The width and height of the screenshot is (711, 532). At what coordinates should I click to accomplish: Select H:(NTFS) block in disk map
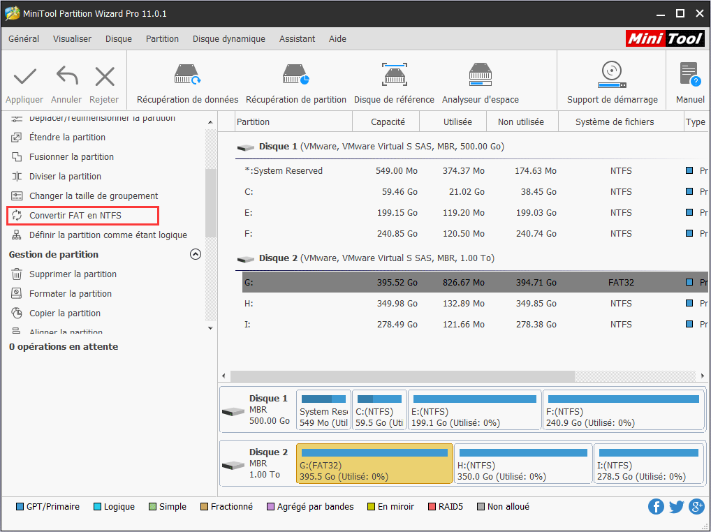[523, 464]
